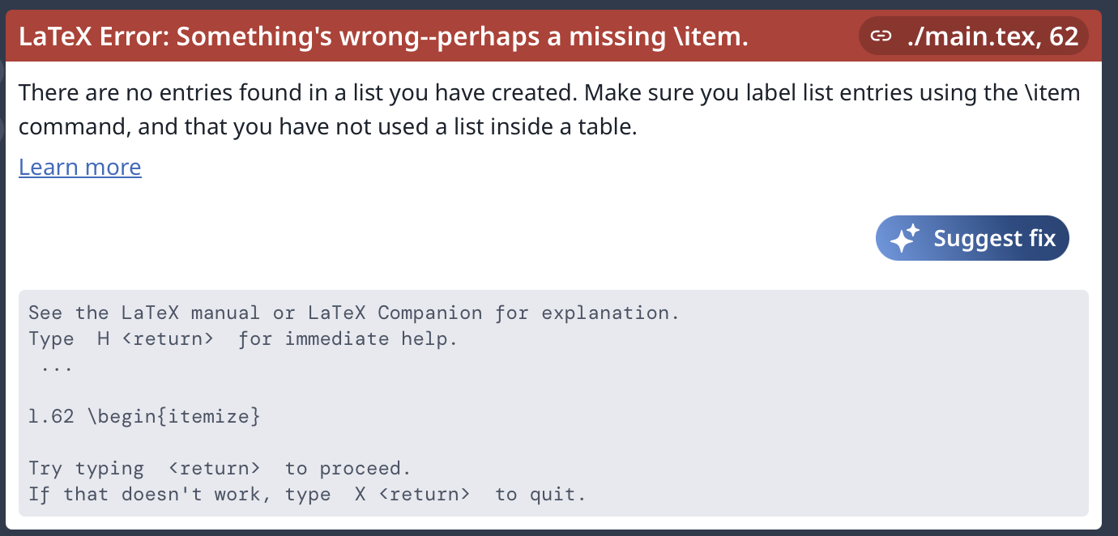Image resolution: width=1118 pixels, height=536 pixels.
Task: Click the log line 'See the LaTeX manual'
Action: click(x=354, y=313)
